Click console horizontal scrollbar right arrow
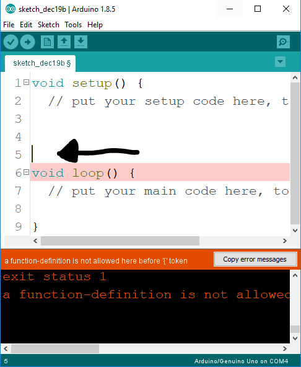The height and width of the screenshot is (367, 301). [285, 349]
